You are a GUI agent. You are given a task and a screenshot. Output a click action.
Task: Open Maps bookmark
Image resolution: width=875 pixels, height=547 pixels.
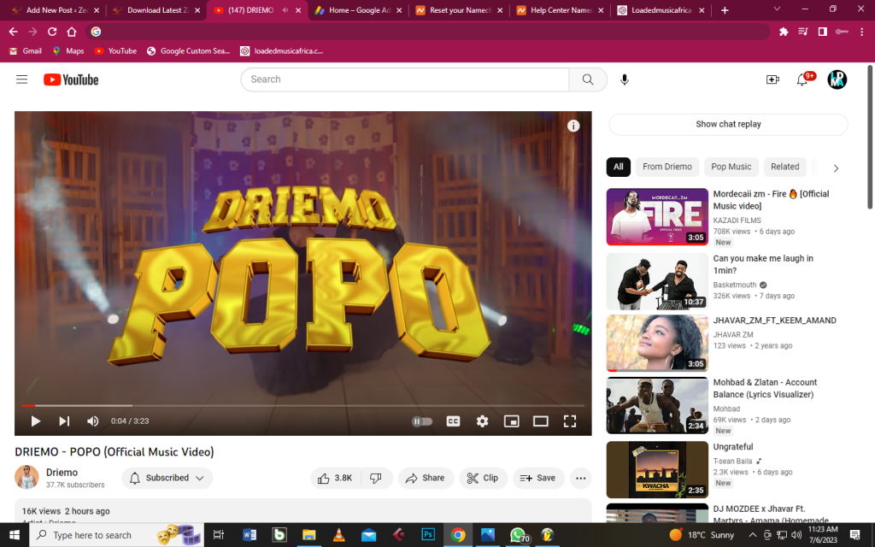tap(68, 50)
